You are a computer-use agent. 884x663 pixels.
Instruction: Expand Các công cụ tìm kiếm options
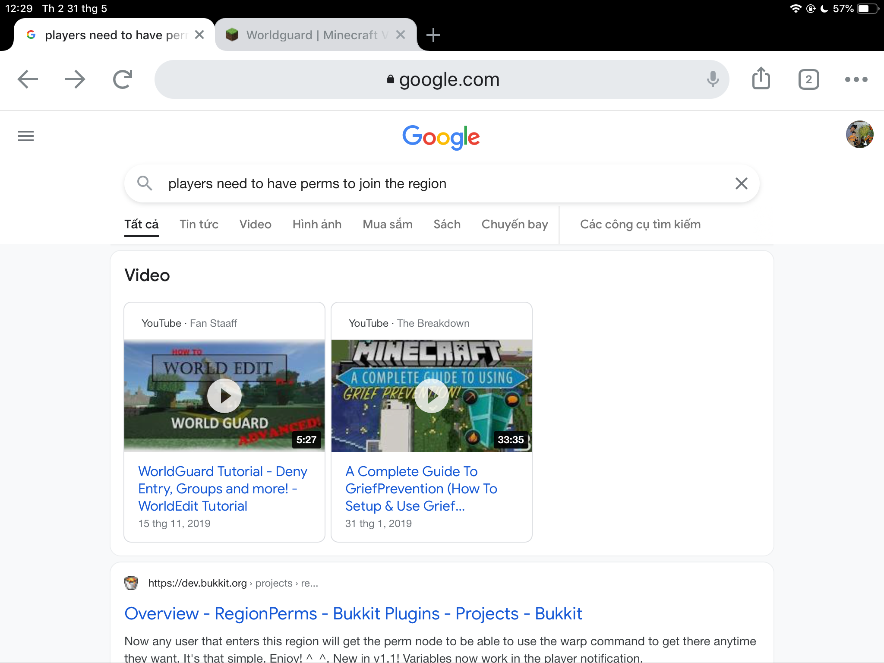pyautogui.click(x=640, y=224)
